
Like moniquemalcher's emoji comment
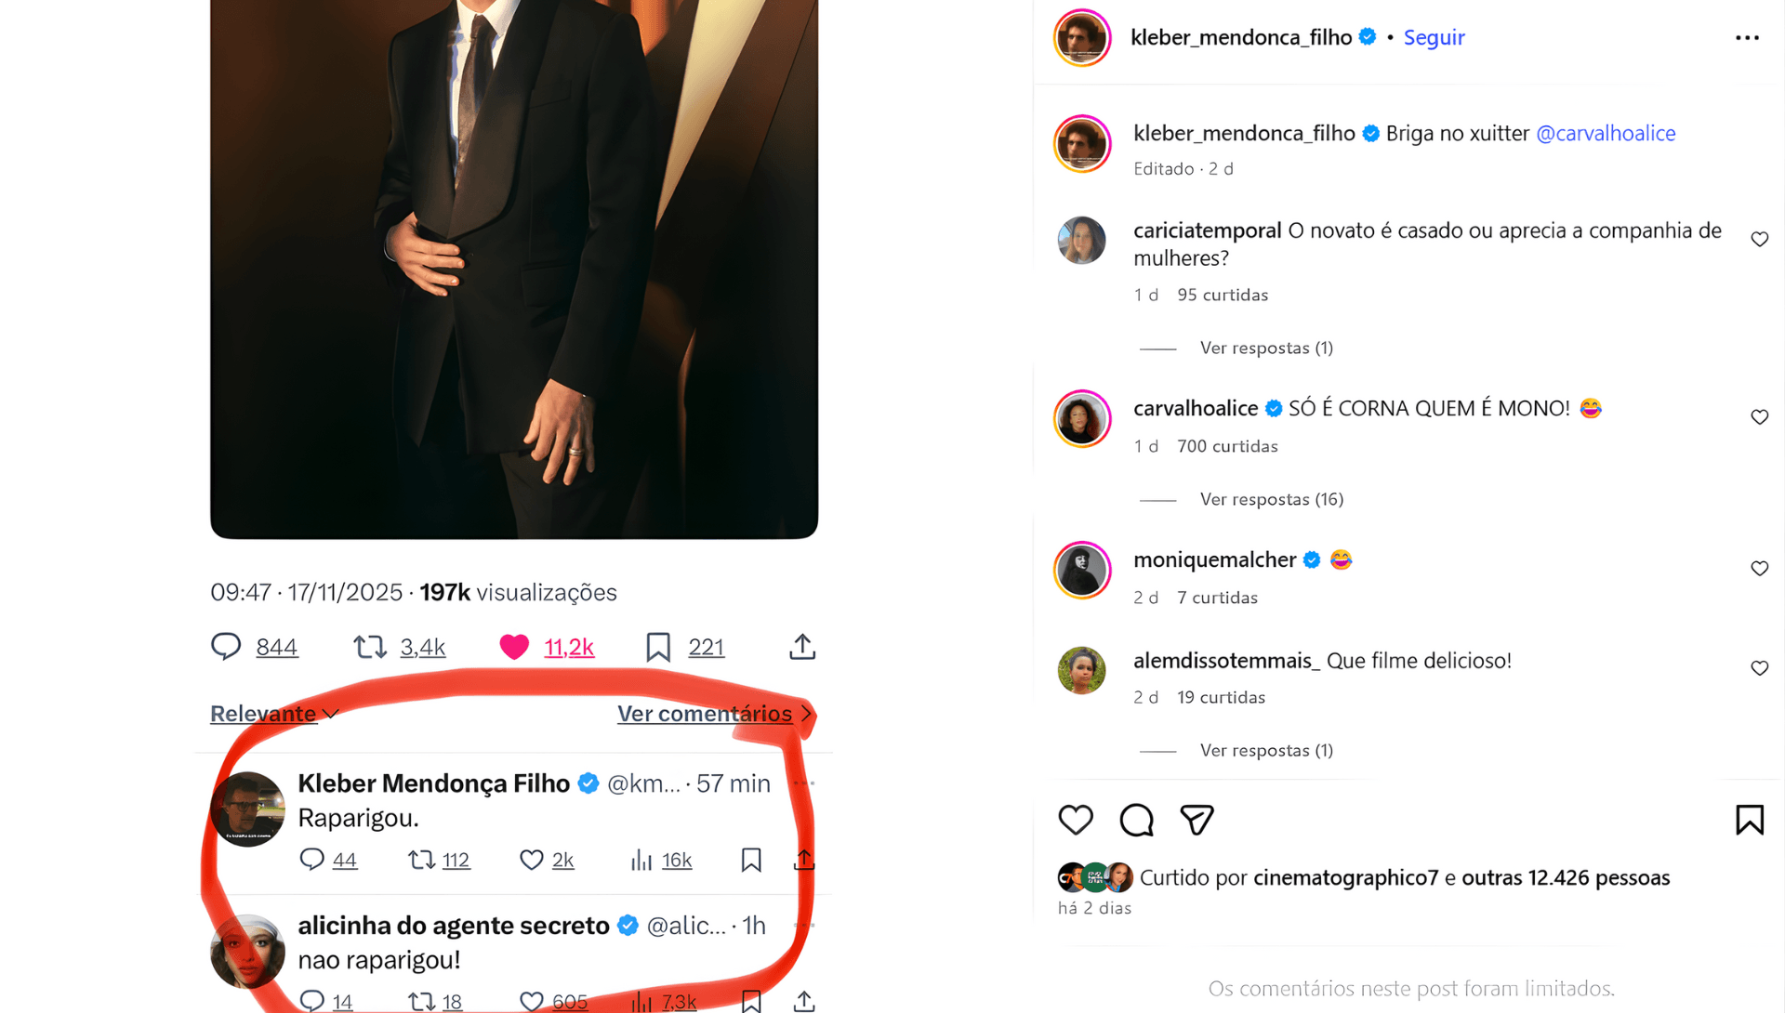(1760, 568)
